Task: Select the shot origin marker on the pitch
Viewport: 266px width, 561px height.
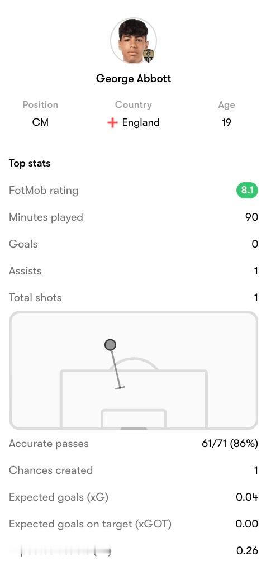Action: click(x=110, y=345)
